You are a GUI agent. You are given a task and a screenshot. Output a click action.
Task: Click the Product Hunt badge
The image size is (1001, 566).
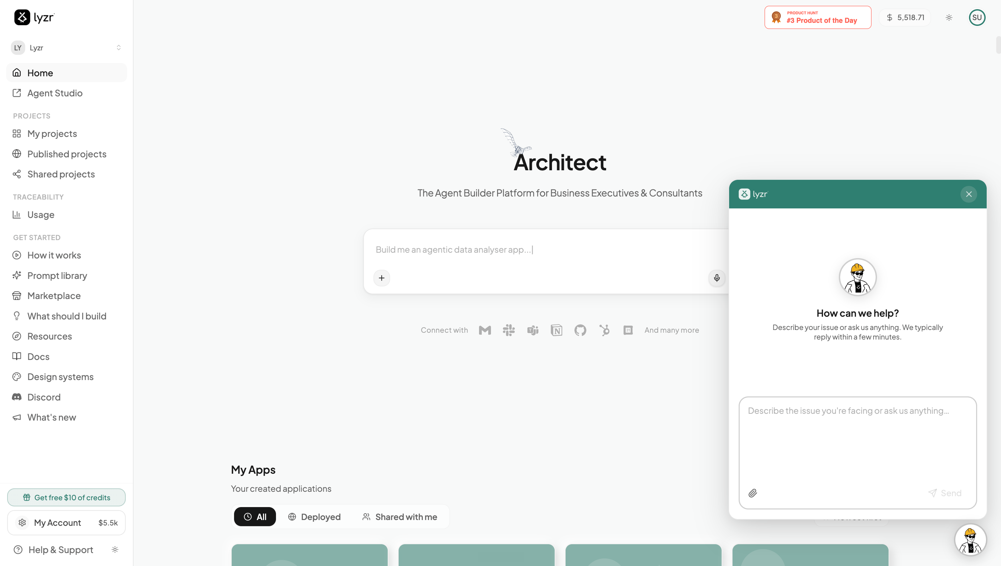coord(818,17)
